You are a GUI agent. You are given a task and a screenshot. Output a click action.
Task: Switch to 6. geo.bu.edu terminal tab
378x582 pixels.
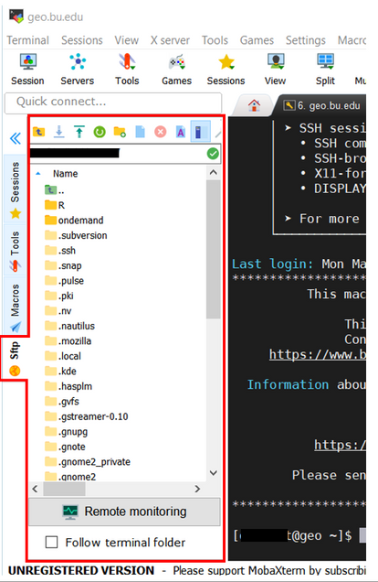coord(322,106)
